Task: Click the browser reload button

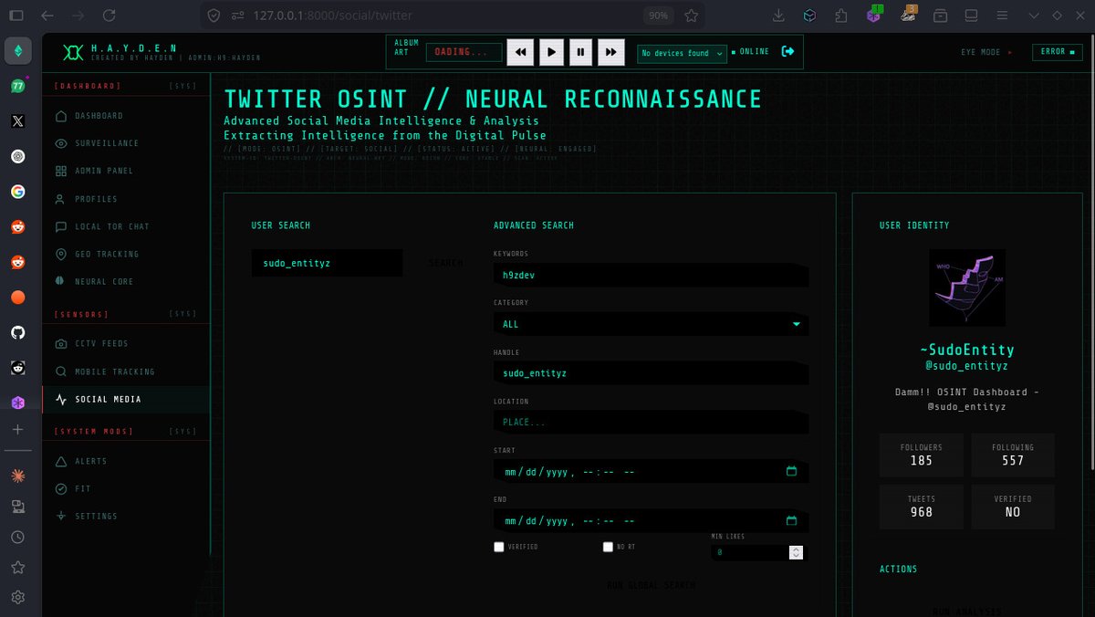Action: click(x=109, y=16)
